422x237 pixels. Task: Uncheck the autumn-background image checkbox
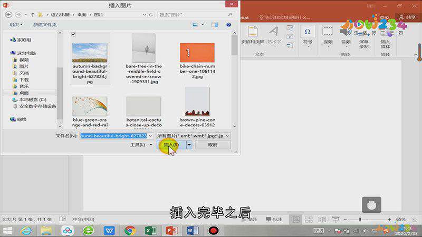(73, 34)
